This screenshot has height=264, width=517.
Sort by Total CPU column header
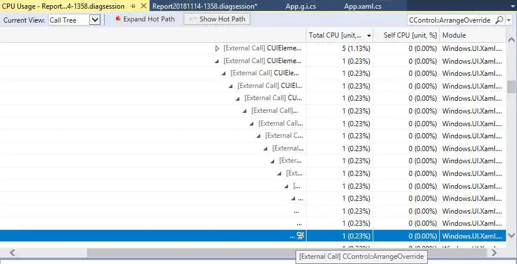click(340, 35)
